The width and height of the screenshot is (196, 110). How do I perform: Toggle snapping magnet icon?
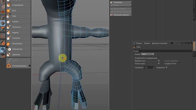pos(3,43)
